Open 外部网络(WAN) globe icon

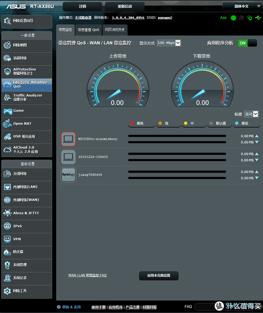click(x=7, y=200)
